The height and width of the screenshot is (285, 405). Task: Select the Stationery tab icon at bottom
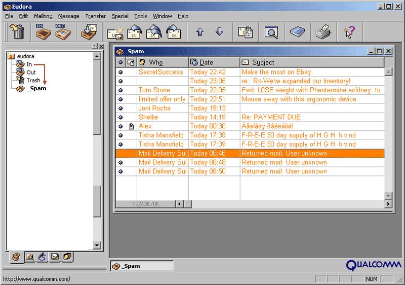(x=55, y=257)
